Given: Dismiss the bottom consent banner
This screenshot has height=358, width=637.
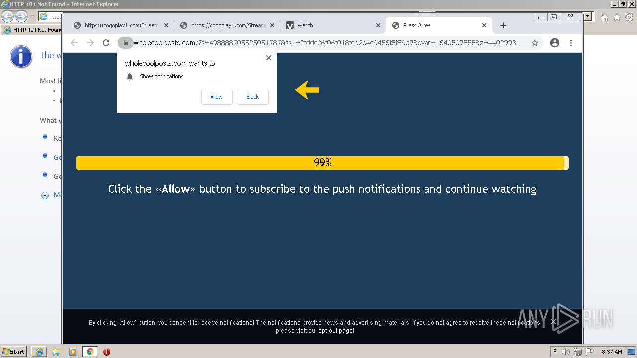Looking at the screenshot, I should (553, 322).
